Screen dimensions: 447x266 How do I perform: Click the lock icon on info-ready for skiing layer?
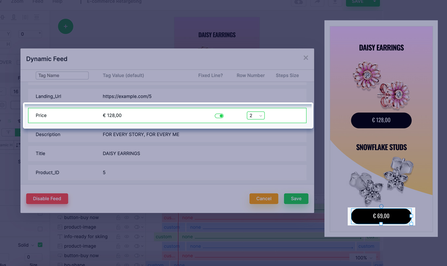118,237
